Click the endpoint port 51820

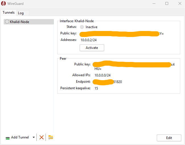(118, 82)
